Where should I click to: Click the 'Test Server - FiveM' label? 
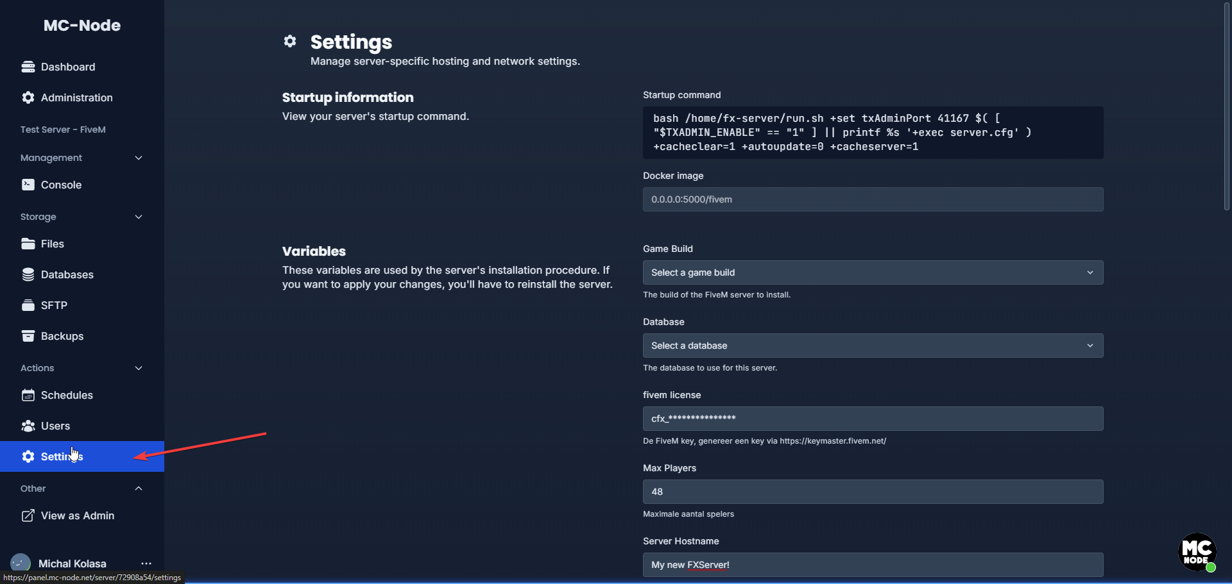63,129
